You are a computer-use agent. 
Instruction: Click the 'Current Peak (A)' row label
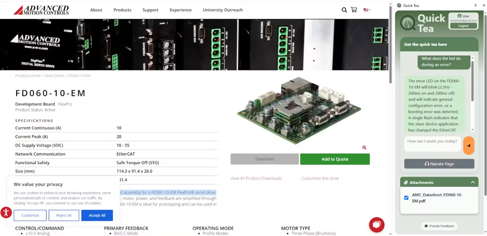(x=31, y=137)
